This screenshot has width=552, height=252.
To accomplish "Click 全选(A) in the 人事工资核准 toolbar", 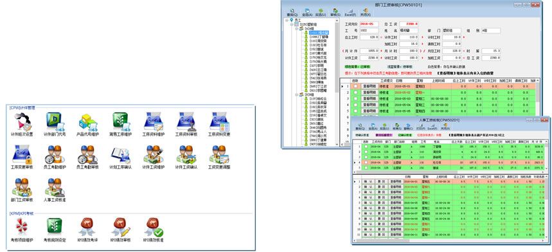I will tap(373, 127).
